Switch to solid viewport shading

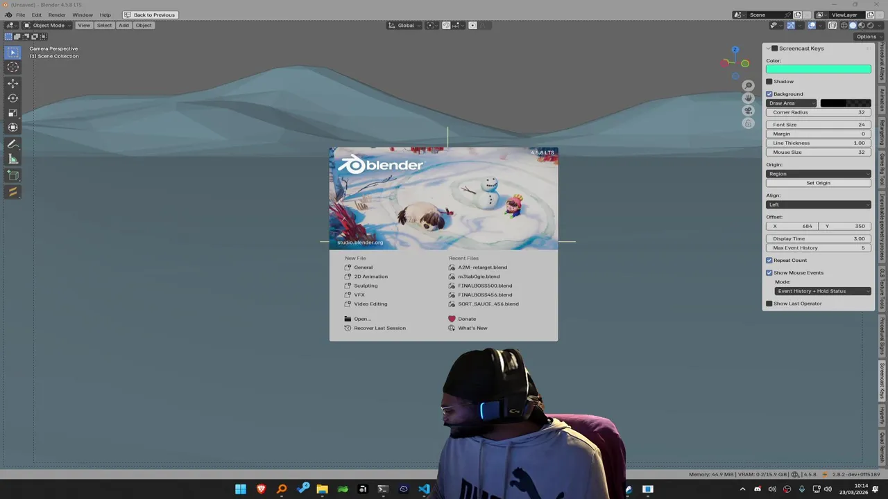click(x=853, y=26)
